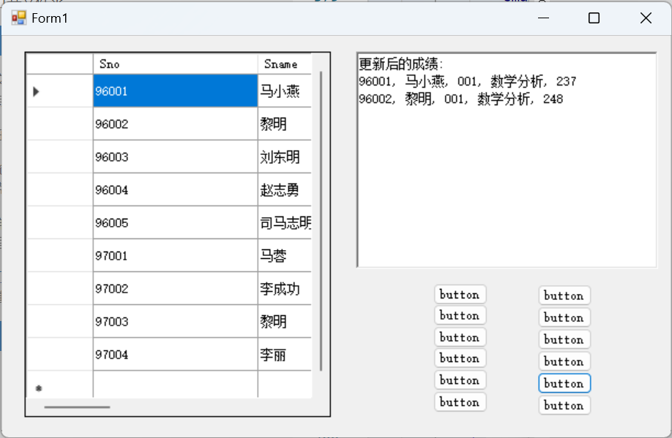Click the result line starting with 96002，黎明
The image size is (672, 438).
click(460, 99)
